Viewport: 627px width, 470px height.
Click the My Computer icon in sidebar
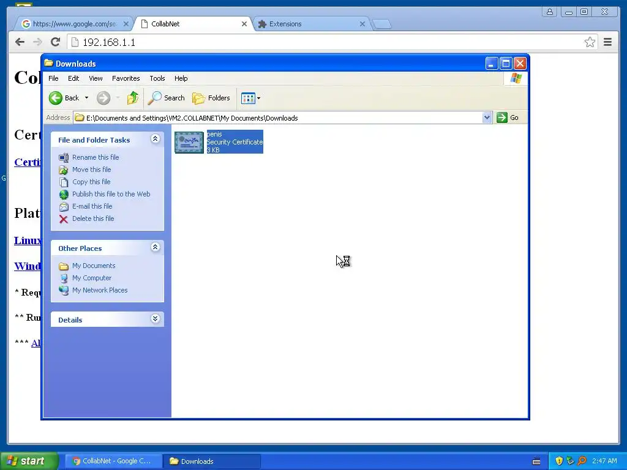[64, 278]
